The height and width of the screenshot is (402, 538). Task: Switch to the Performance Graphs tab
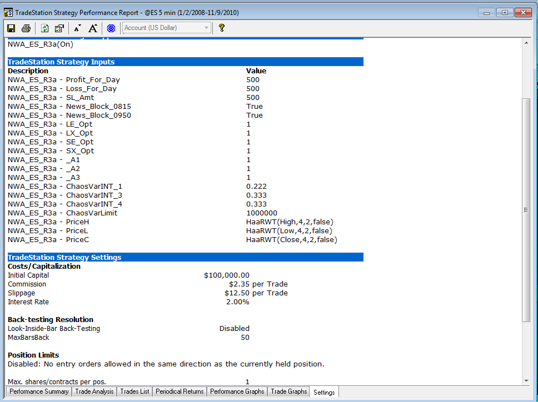237,391
